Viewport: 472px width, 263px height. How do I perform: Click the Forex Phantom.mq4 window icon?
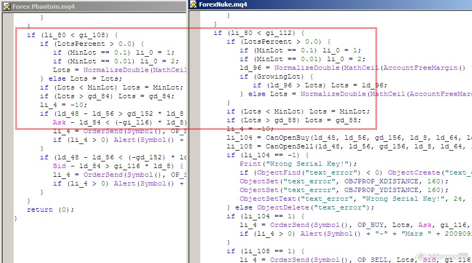point(7,7)
